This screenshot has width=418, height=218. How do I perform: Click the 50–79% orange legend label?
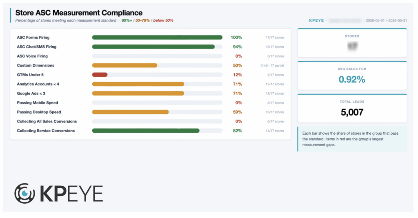(x=142, y=20)
